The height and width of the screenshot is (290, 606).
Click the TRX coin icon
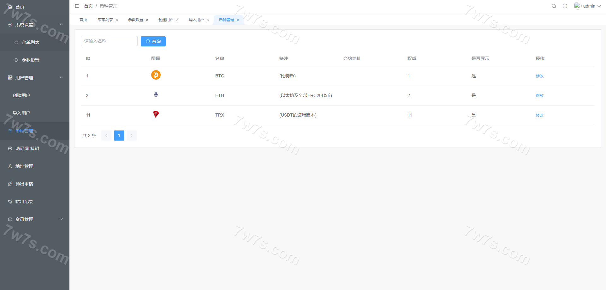tap(156, 114)
